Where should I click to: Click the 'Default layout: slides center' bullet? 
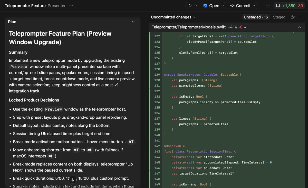[x=62, y=126]
